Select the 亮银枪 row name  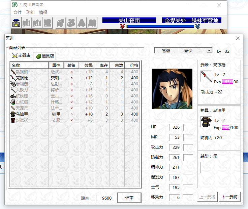22,78
